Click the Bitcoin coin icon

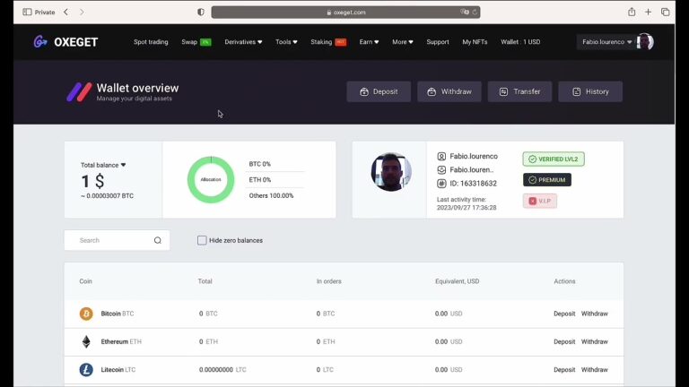[x=86, y=314]
